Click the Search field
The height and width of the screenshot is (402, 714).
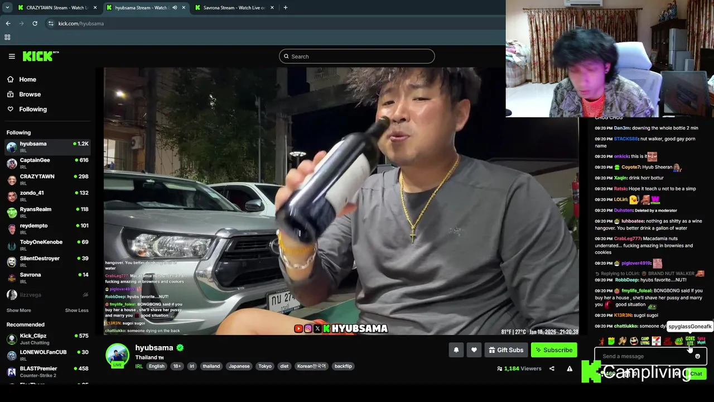[x=356, y=56]
